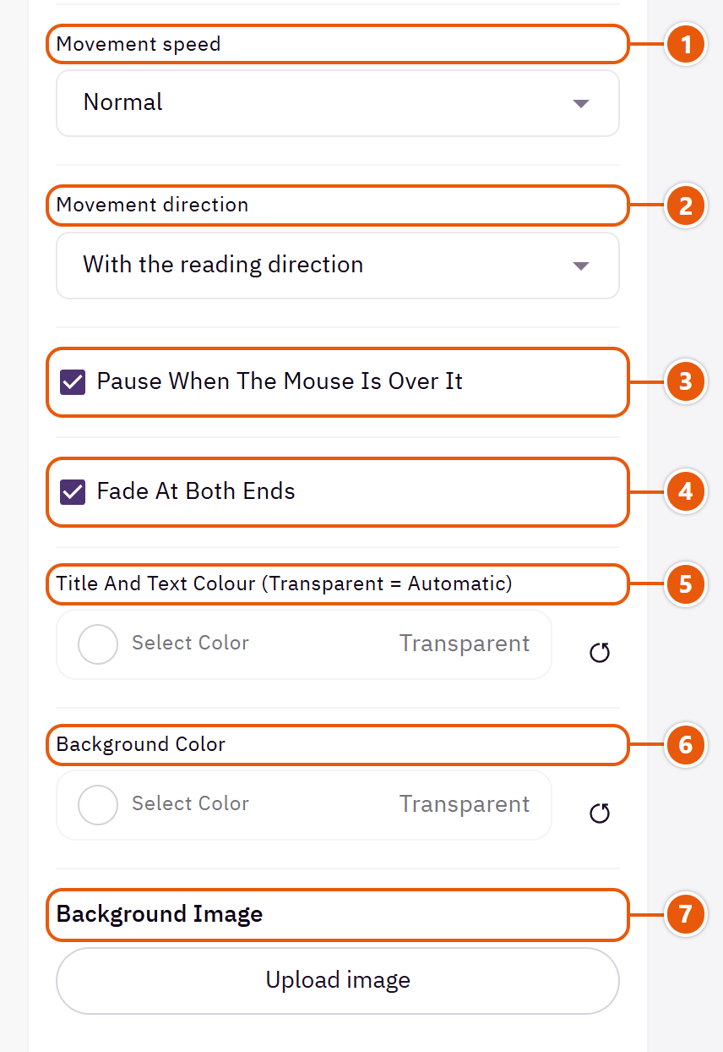The height and width of the screenshot is (1052, 723).
Task: Click the Fade At Both Ends label text
Action: coord(196,491)
